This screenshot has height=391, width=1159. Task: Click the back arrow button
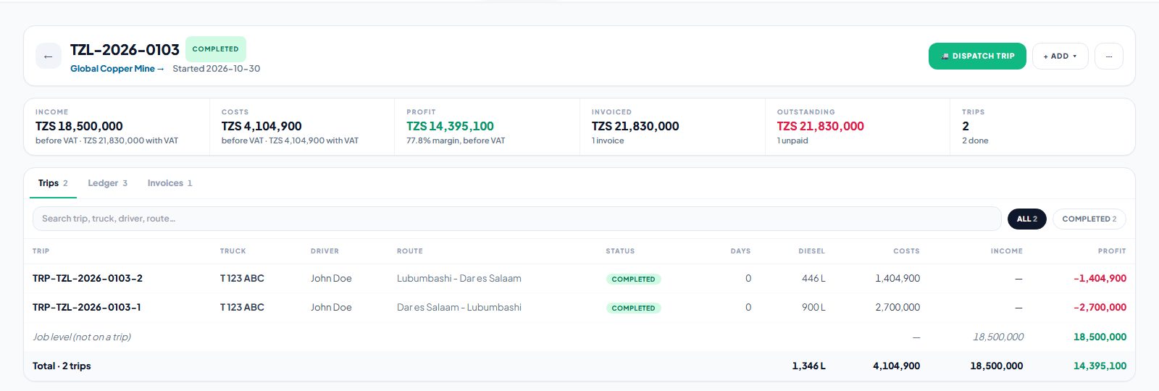pos(49,56)
